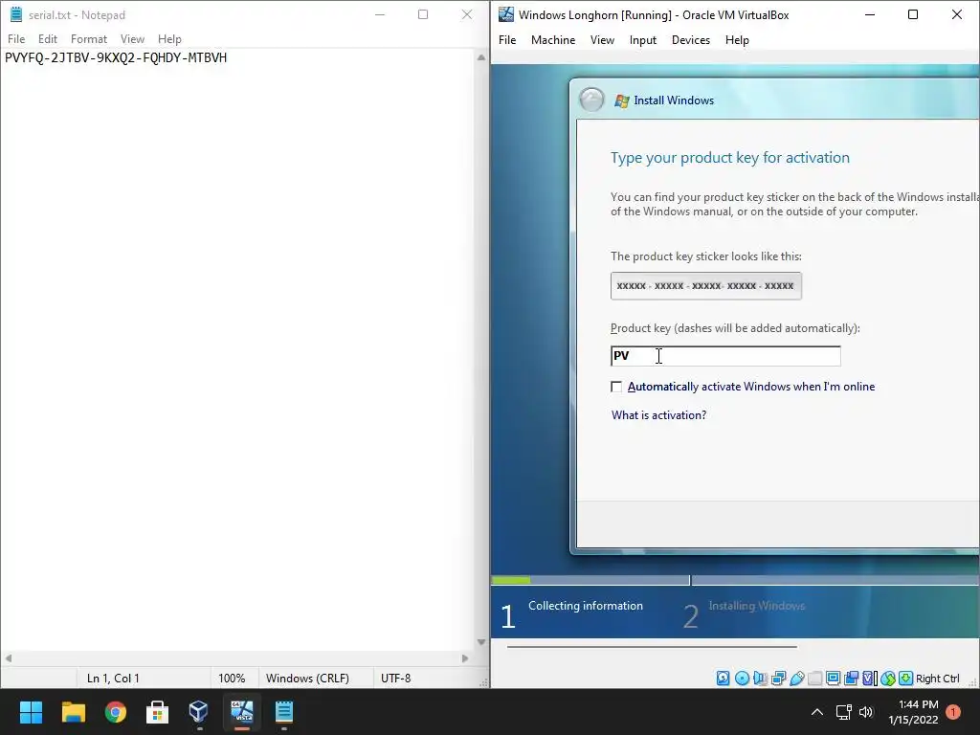Open the red notification badge in the tray
The image size is (980, 735).
(953, 711)
